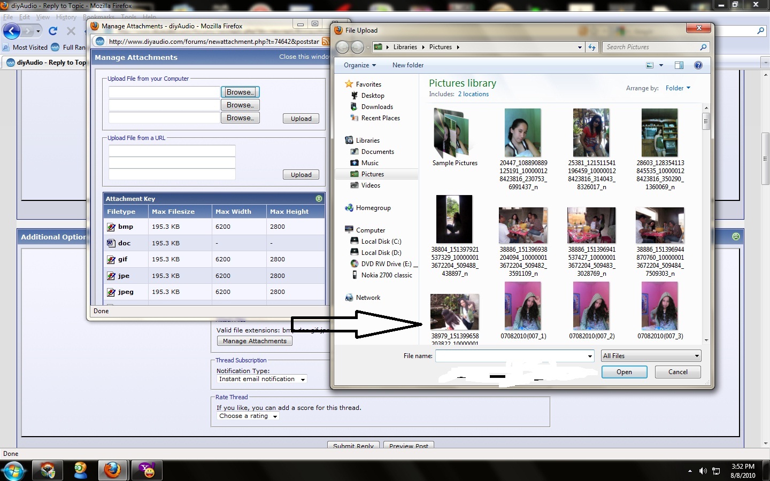770x481 pixels.
Task: Click the Manage Attachments button
Action: click(255, 341)
